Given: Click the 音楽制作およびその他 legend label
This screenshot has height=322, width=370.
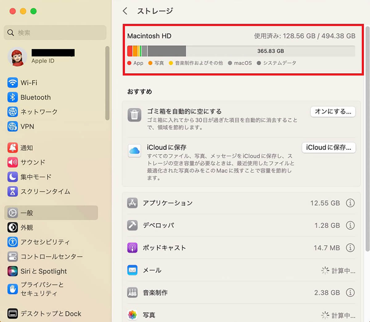Looking at the screenshot, I should [199, 63].
